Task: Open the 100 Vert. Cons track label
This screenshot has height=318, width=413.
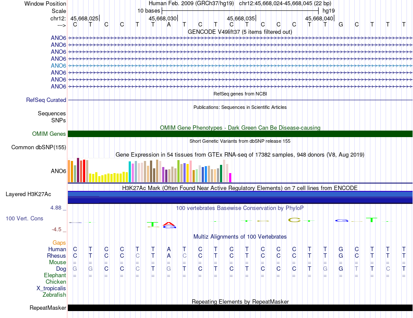Action: point(24,218)
